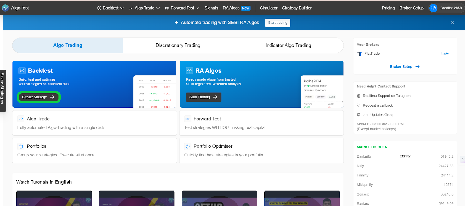Click the Forward Test card icon
The image size is (465, 206).
[188, 119]
